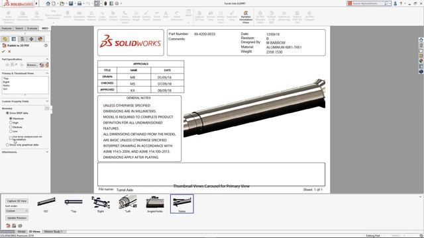Expand the SOLIDWORKS menu flyout arrow

pyautogui.click(x=36, y=3)
